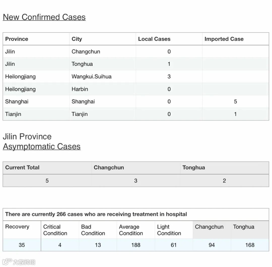Select the City column header
This screenshot has height=267, width=272.
click(77, 39)
